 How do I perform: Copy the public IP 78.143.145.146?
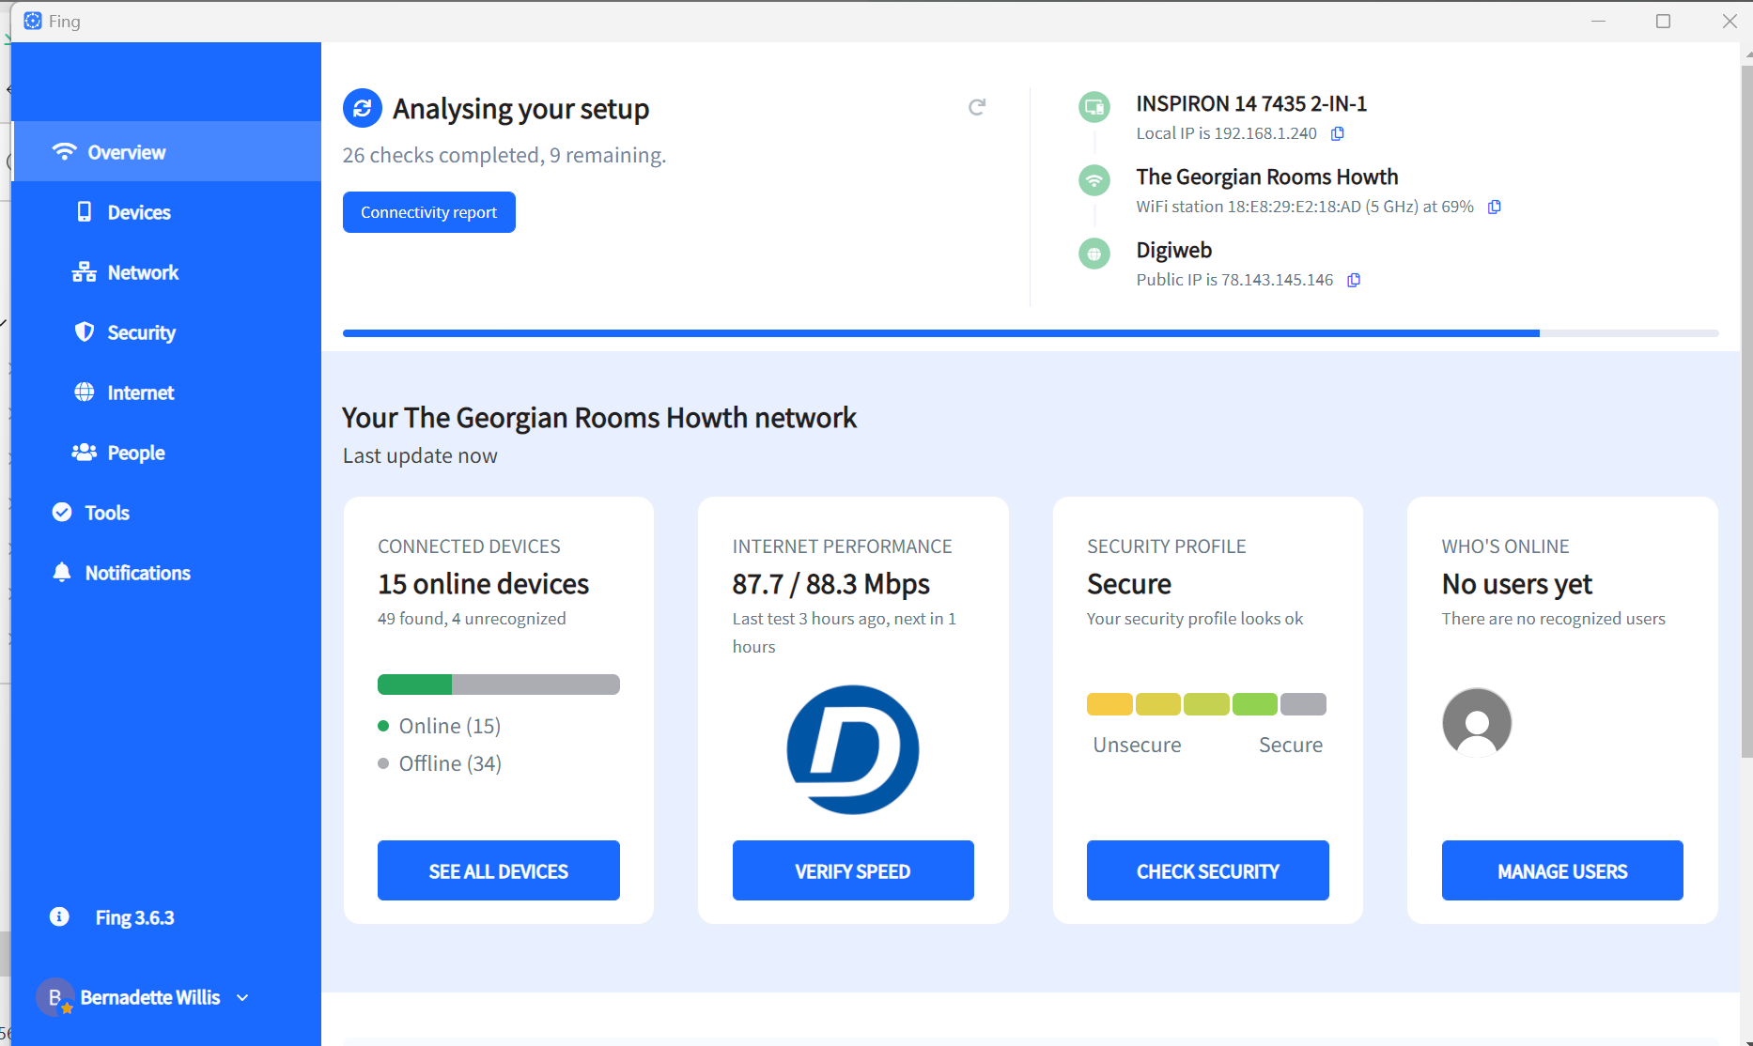[x=1353, y=280]
